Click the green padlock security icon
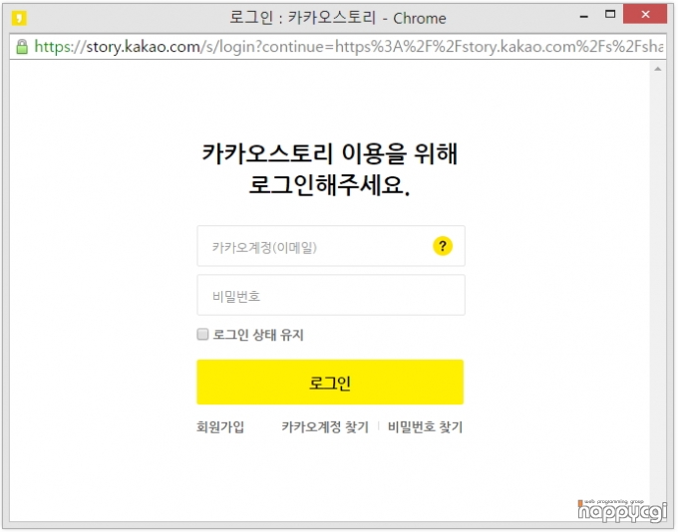Image resolution: width=678 pixels, height=532 pixels. tap(22, 46)
